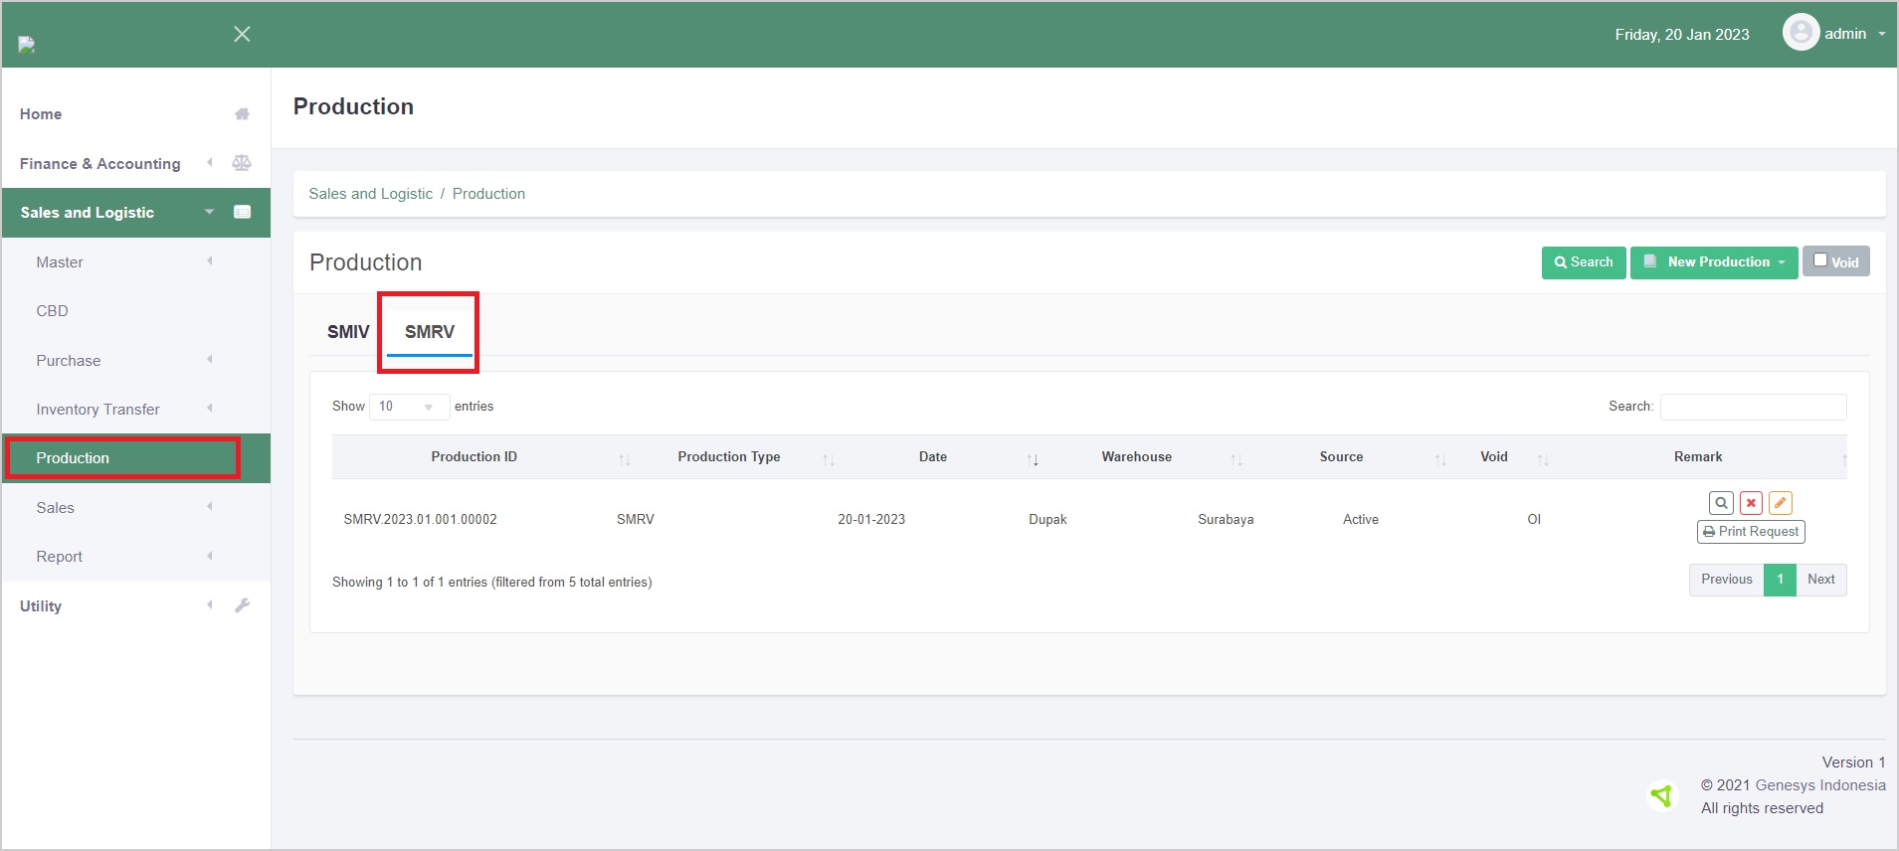Screen dimensions: 1899x851
Task: Open the entries-per-page dropdown showing 10
Action: (408, 407)
